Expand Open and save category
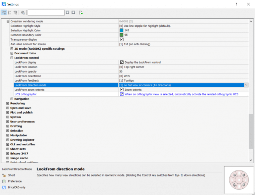Viewport: 255px width, 195px height. [x=8, y=108]
